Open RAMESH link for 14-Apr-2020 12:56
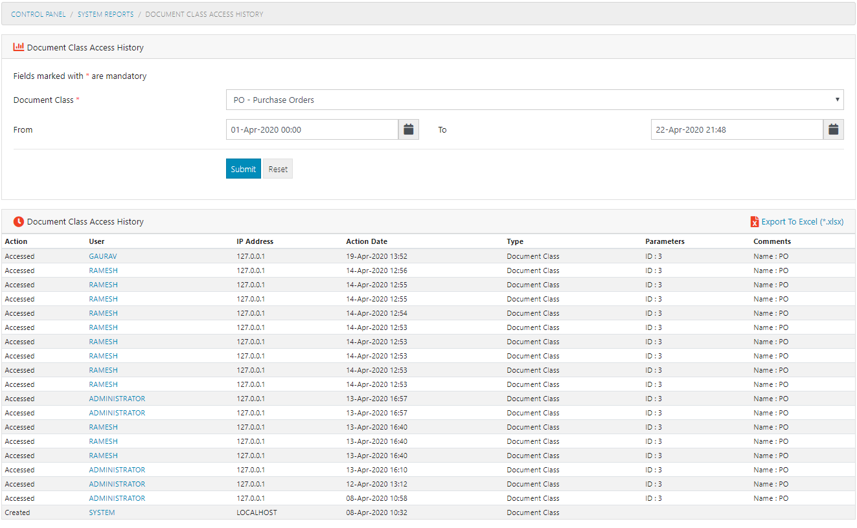Screen dimensions: 857x528 click(x=103, y=270)
